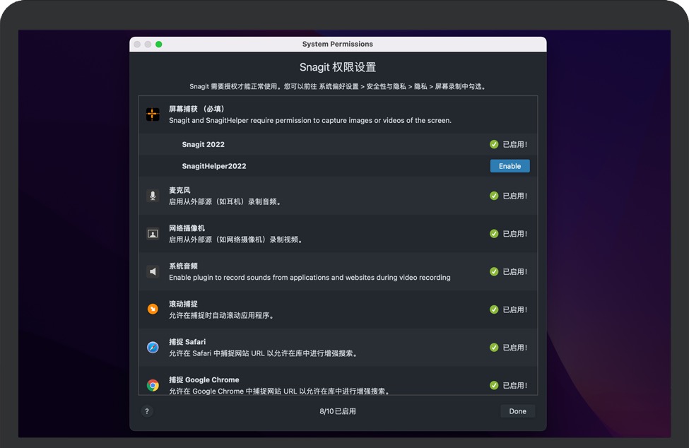
Task: Click the 麦克风 heading
Action: (179, 190)
